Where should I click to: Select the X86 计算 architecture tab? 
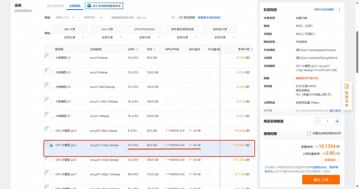point(70,29)
